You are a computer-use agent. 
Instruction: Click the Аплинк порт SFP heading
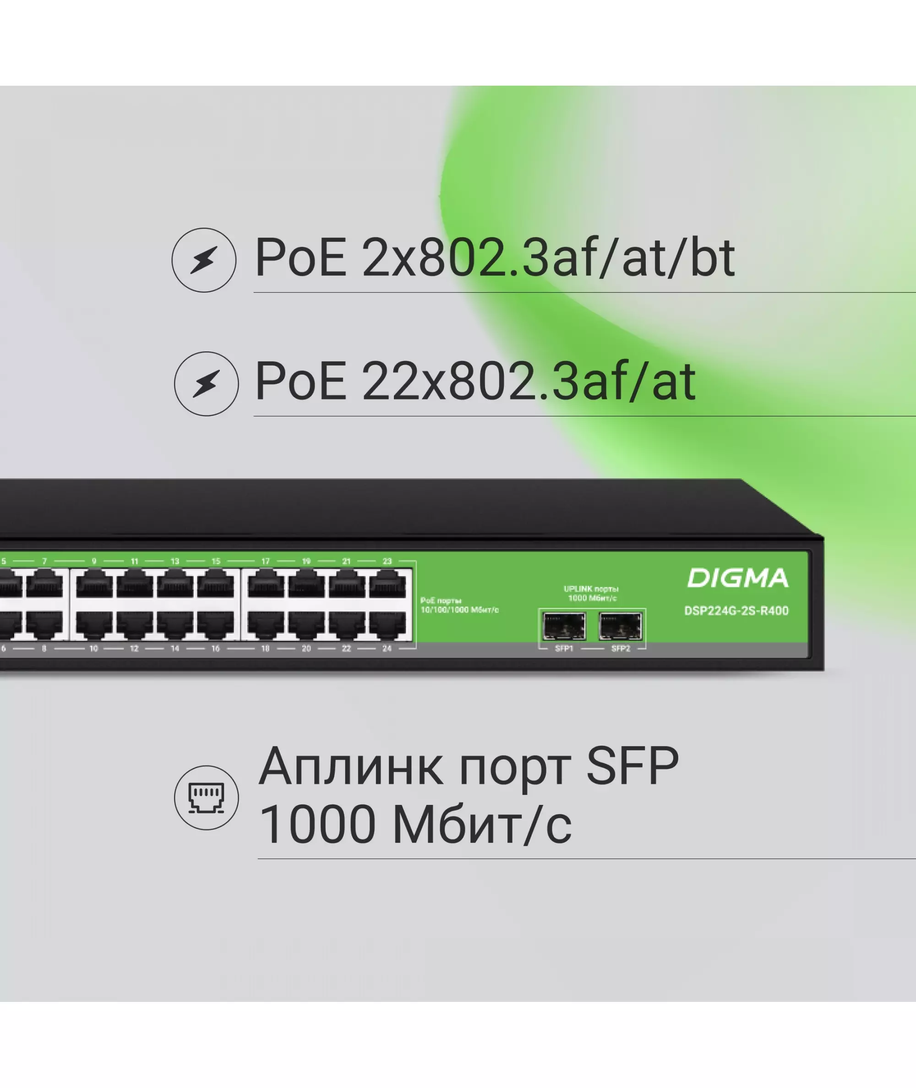[469, 766]
